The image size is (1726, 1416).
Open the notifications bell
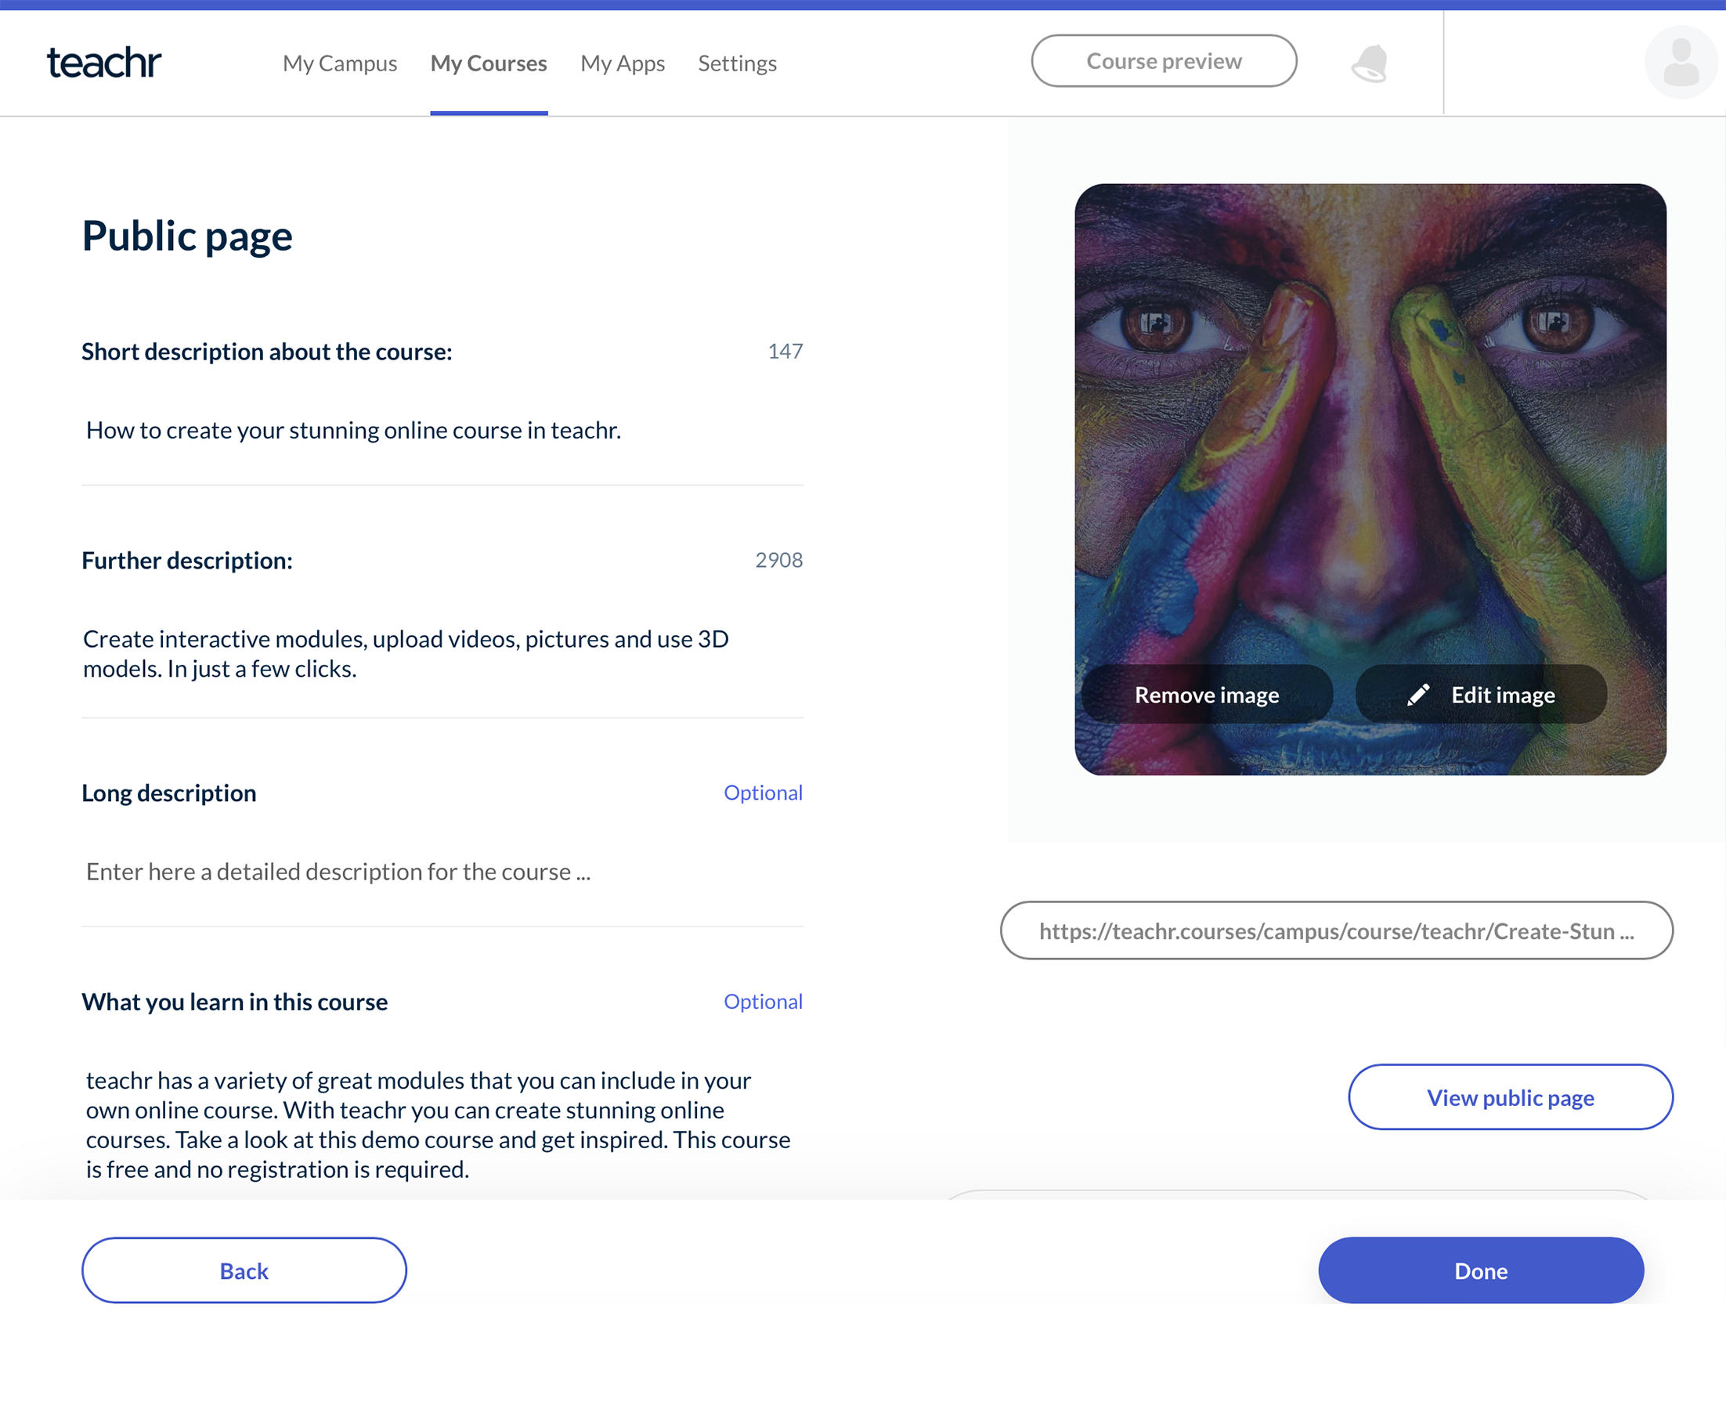(x=1370, y=63)
